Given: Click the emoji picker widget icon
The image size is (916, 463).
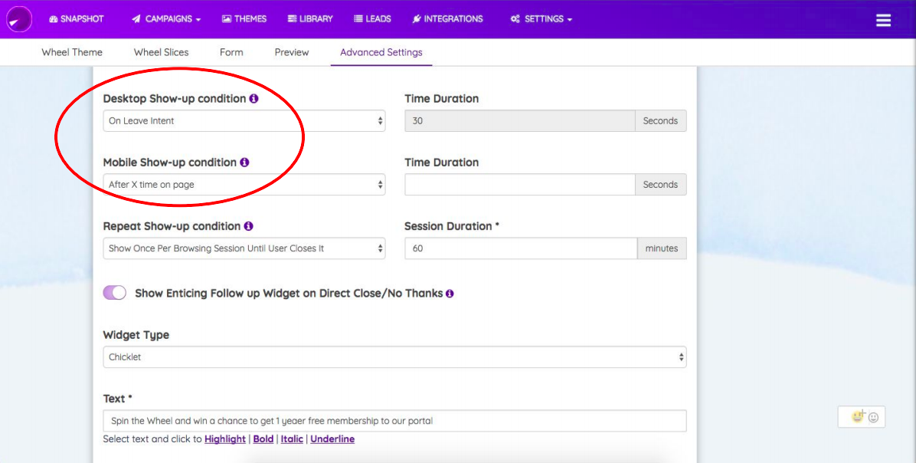Looking at the screenshot, I should click(862, 417).
